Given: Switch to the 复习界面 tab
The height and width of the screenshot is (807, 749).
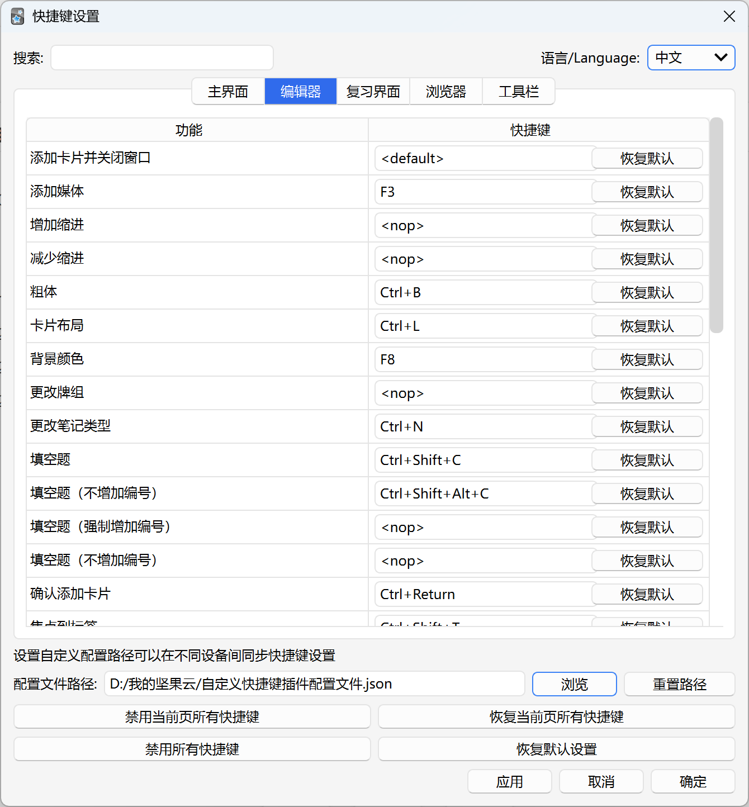Looking at the screenshot, I should pos(373,91).
